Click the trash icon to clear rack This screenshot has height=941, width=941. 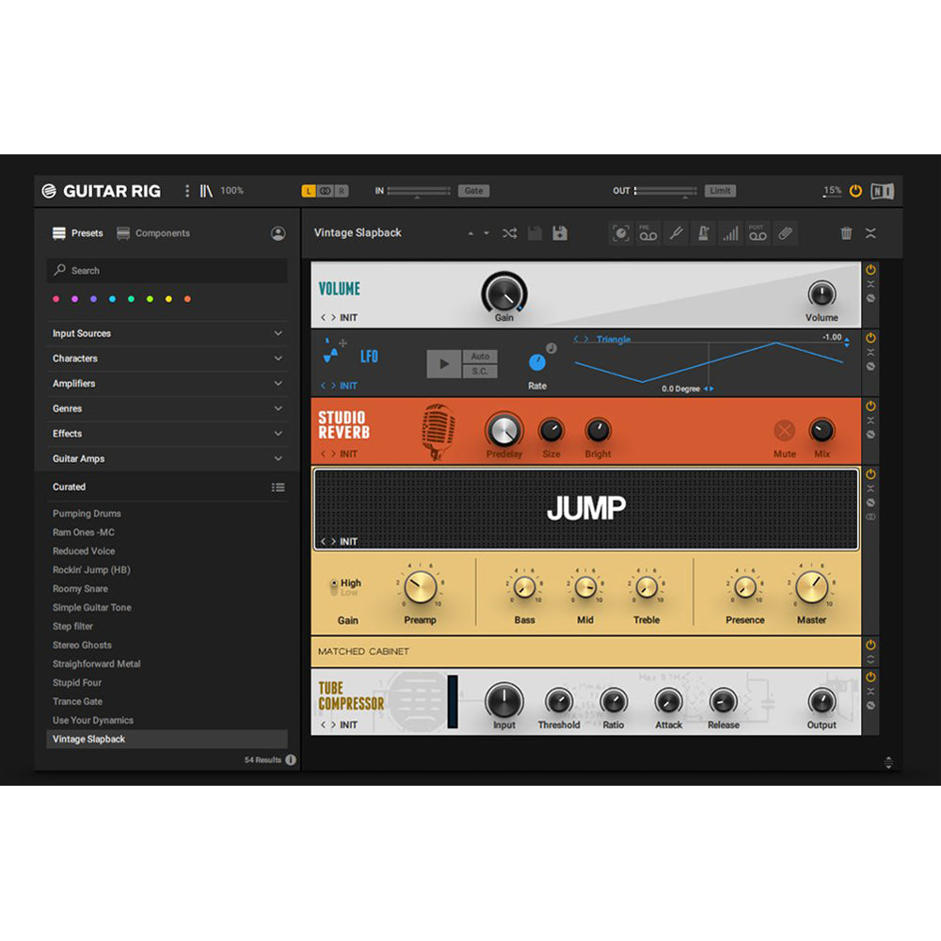pos(846,233)
